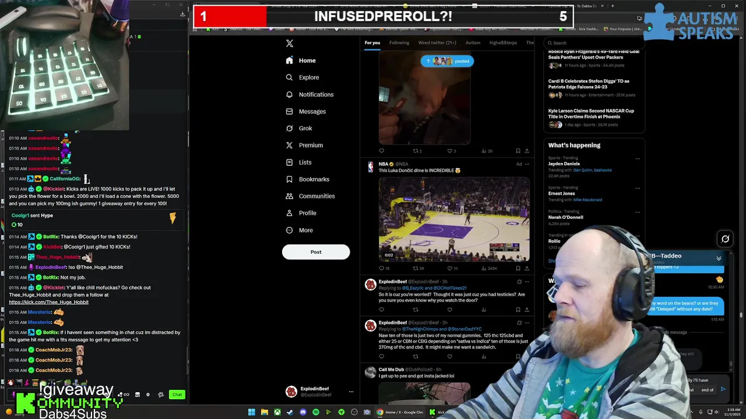Open the NBA ad options menu
Screen dimensions: 746x419
(527, 164)
